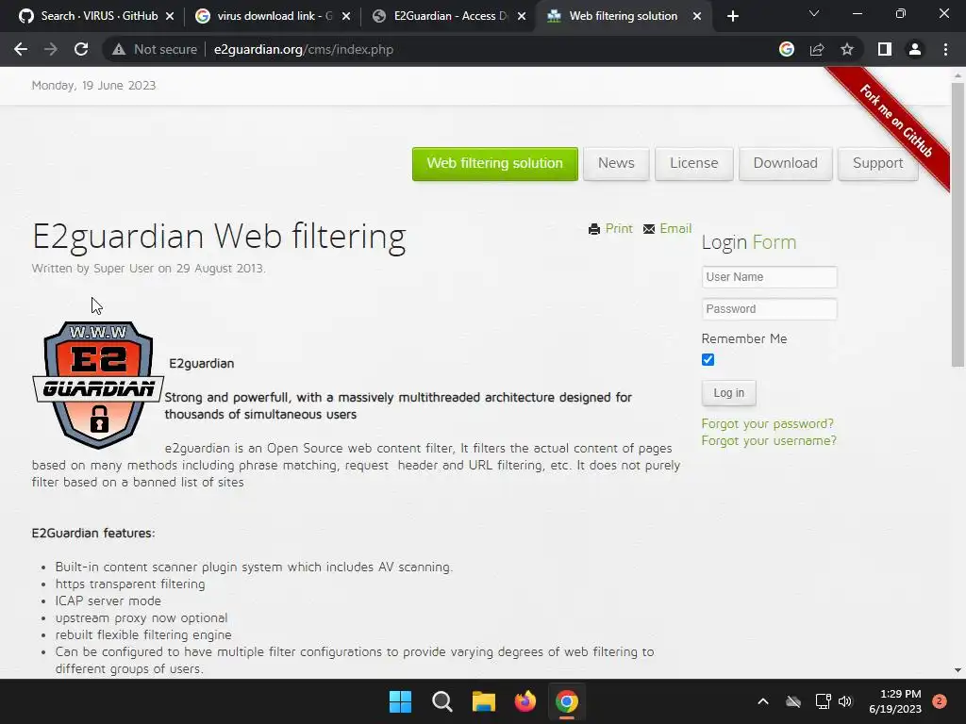Open the News menu item

tap(616, 164)
